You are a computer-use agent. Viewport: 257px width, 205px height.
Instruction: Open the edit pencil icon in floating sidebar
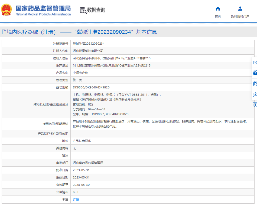pyautogui.click(x=255, y=63)
